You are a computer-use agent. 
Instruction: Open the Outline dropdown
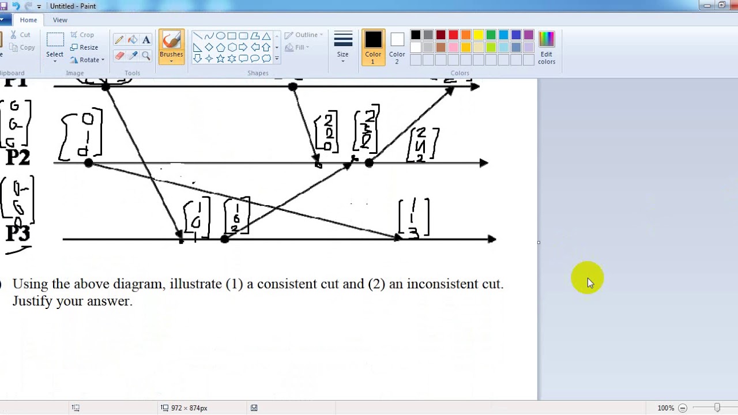(304, 35)
